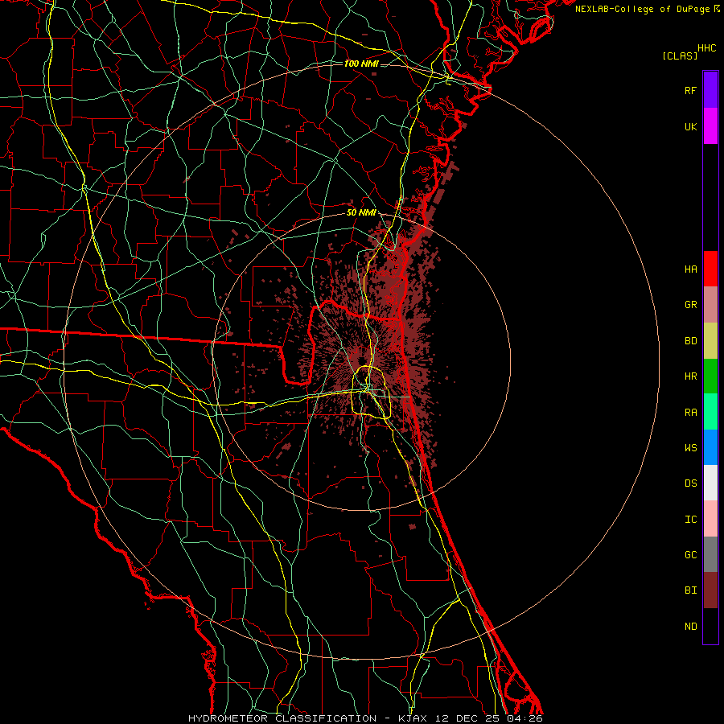Screen dimensions: 724x724
Task: Click the RF purple legend swatch
Action: coord(710,90)
